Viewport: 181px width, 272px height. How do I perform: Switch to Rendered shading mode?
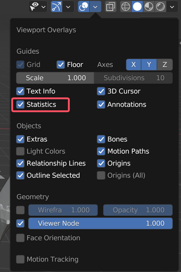click(160, 7)
